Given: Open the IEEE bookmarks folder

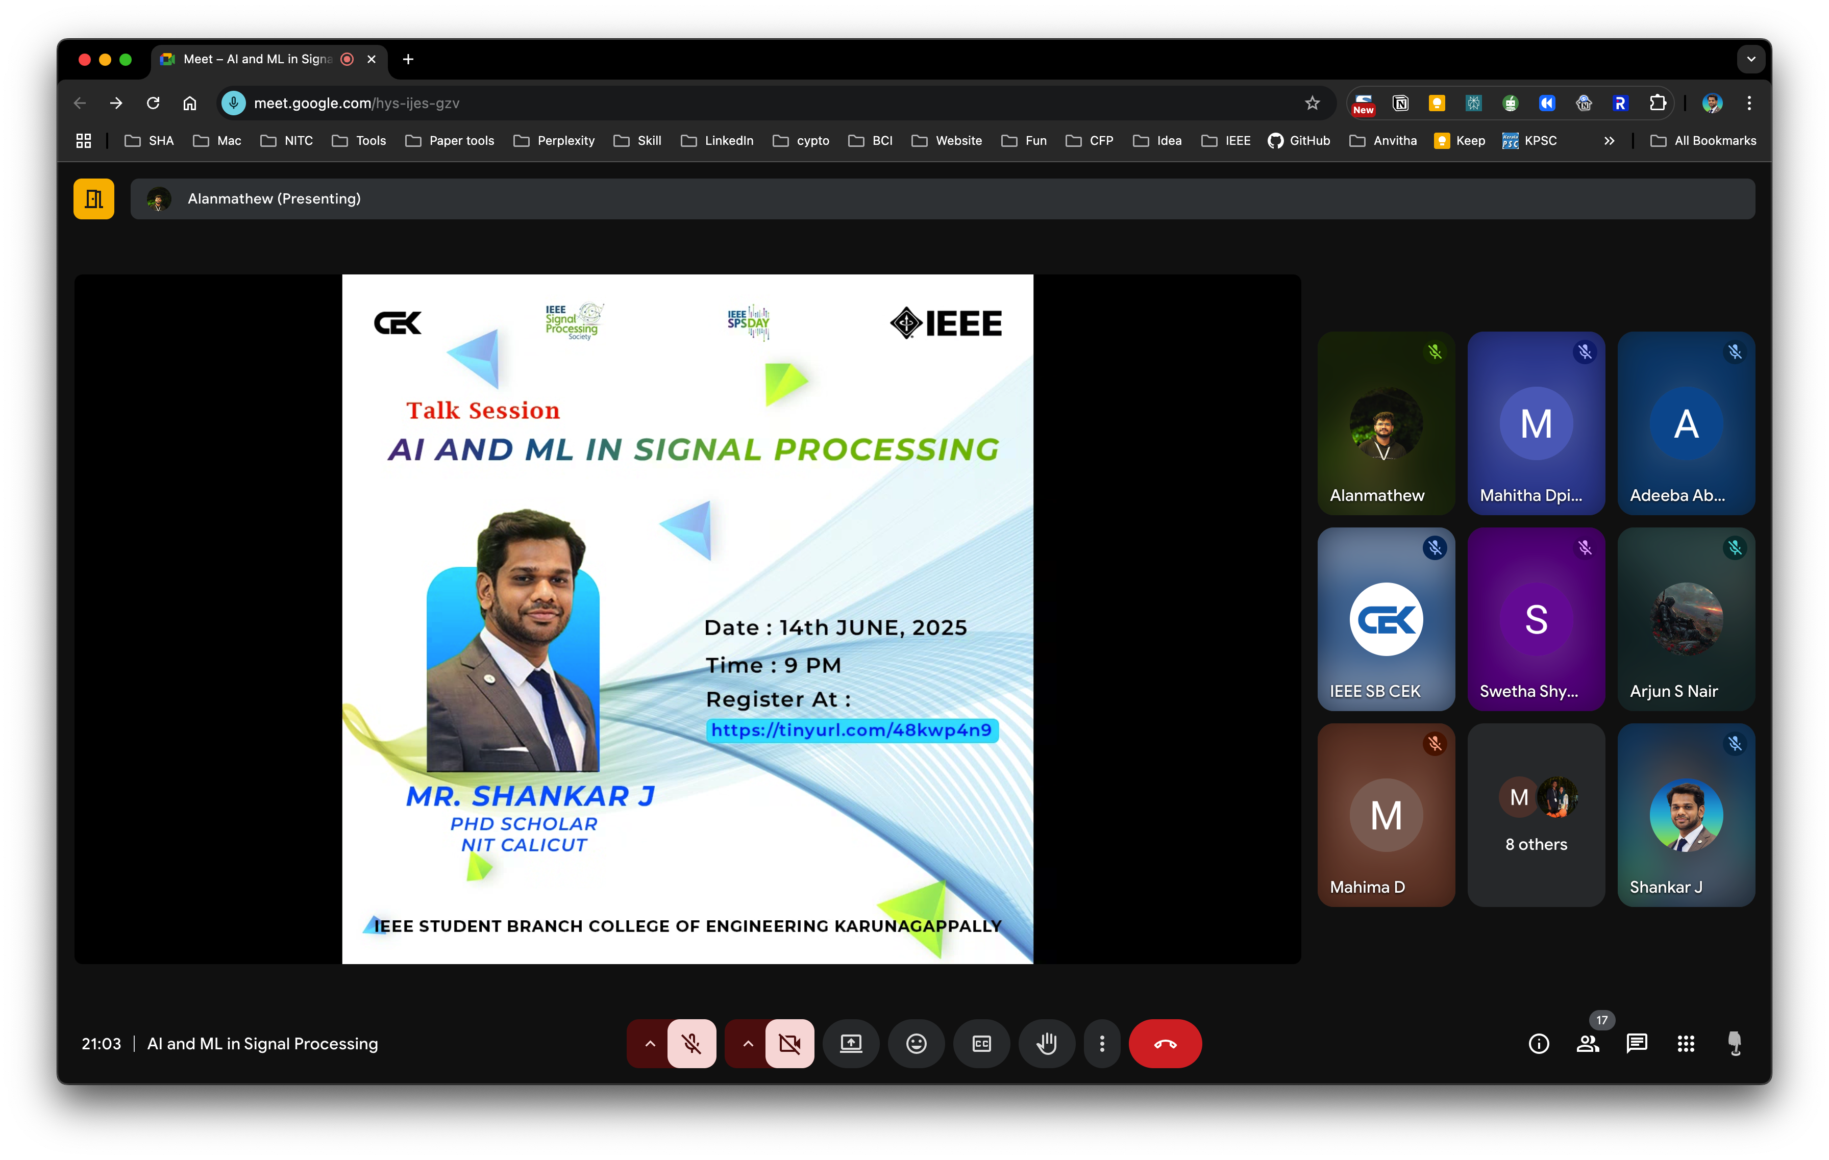Looking at the screenshot, I should click(x=1226, y=140).
